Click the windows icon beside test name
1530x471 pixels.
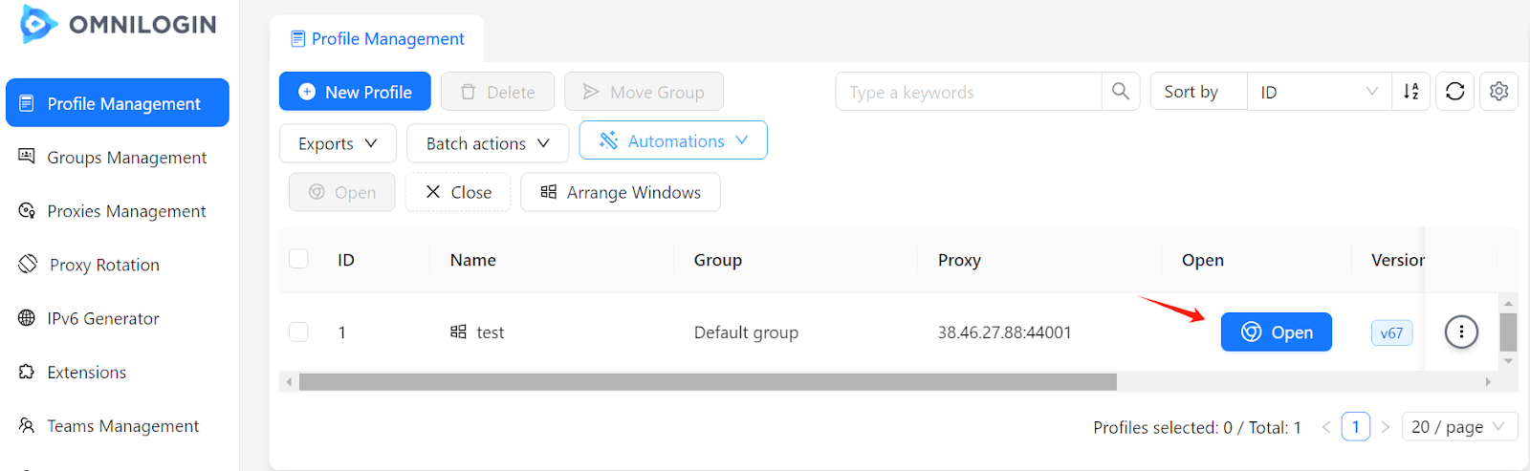click(459, 332)
